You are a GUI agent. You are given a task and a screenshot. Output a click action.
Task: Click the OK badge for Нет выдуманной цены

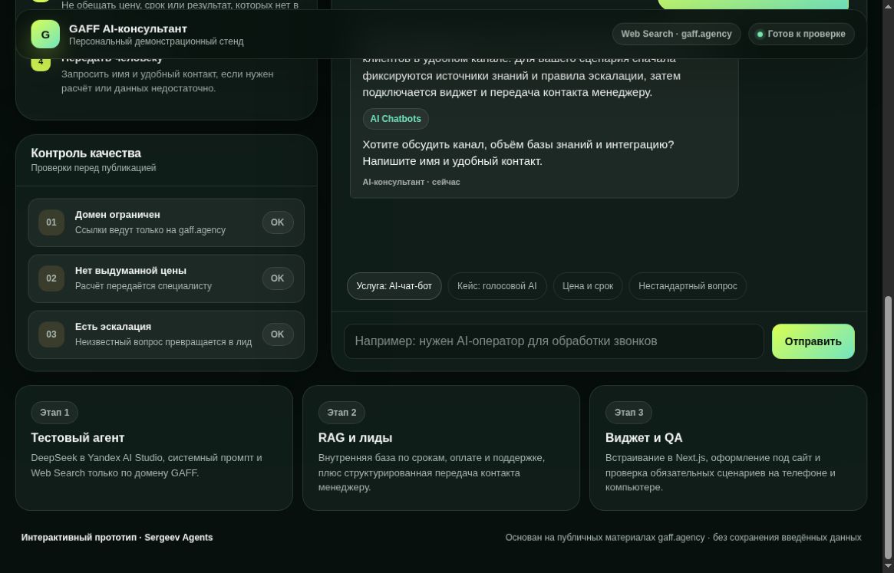(x=278, y=278)
